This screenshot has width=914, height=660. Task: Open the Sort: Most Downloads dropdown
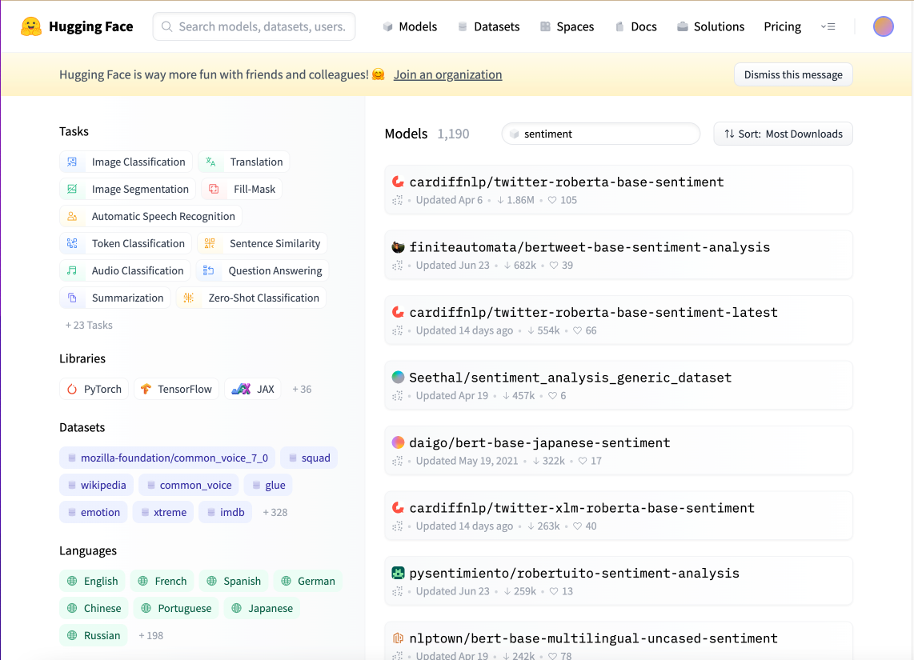click(783, 134)
